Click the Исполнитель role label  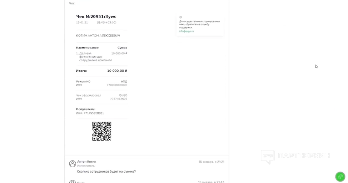coord(86,166)
